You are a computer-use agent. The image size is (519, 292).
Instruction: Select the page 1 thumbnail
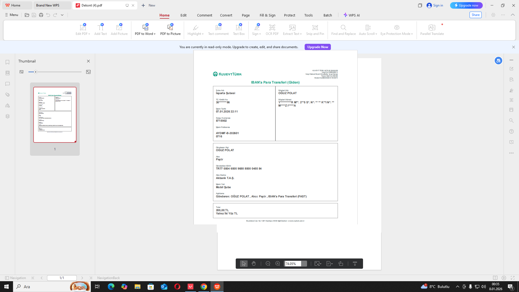coord(55,115)
